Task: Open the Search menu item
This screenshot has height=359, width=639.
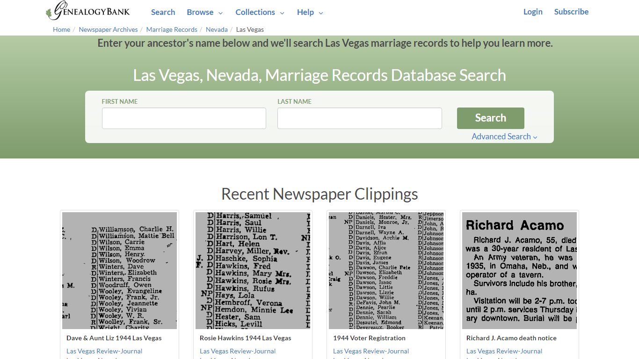Action: 163,12
